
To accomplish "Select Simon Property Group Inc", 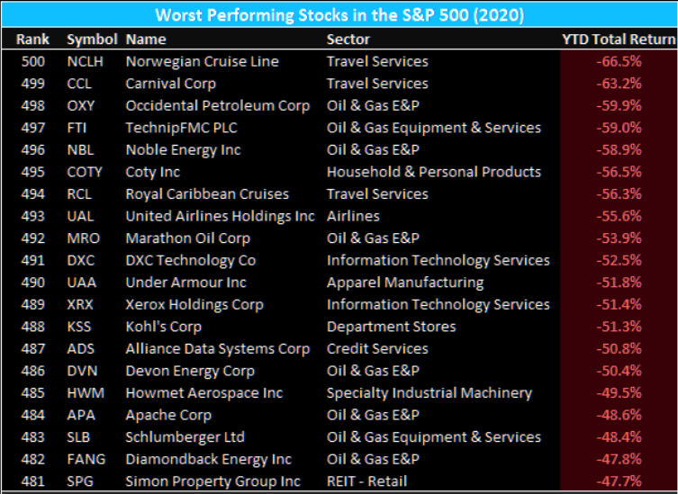I will pos(212,481).
